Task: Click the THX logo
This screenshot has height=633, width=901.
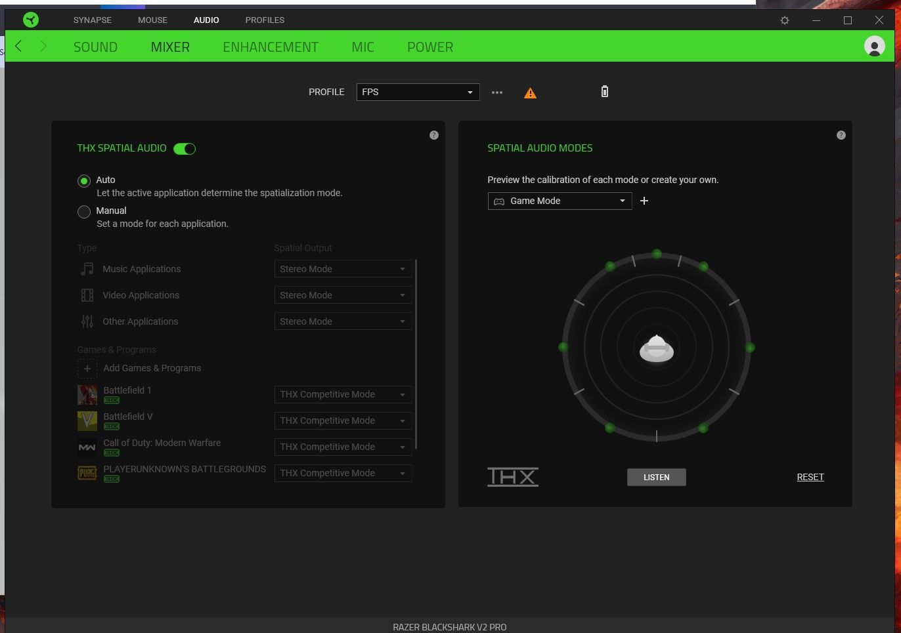Action: tap(513, 477)
